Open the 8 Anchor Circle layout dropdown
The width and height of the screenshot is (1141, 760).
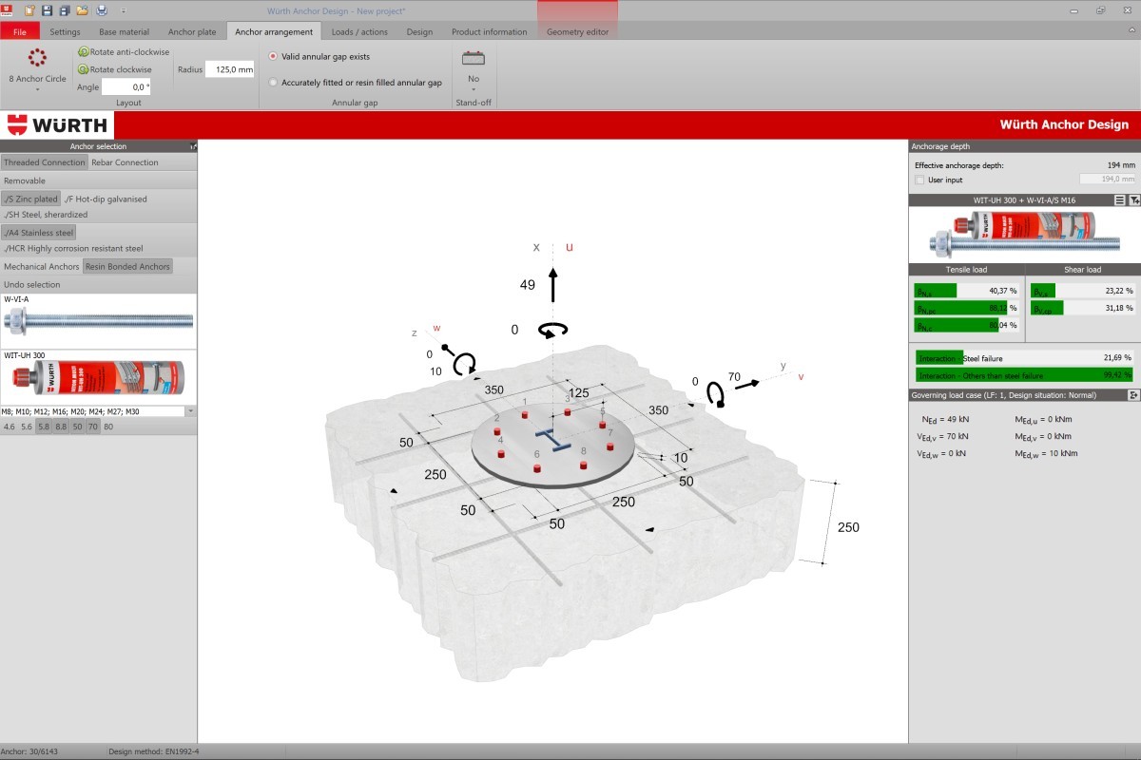click(x=37, y=90)
